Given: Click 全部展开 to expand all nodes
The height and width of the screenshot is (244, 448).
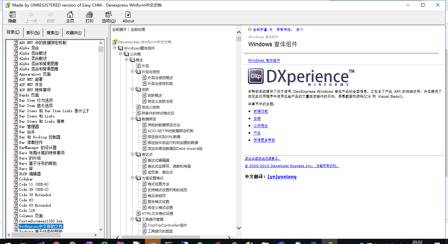Looking at the screenshot, I should (x=119, y=30).
